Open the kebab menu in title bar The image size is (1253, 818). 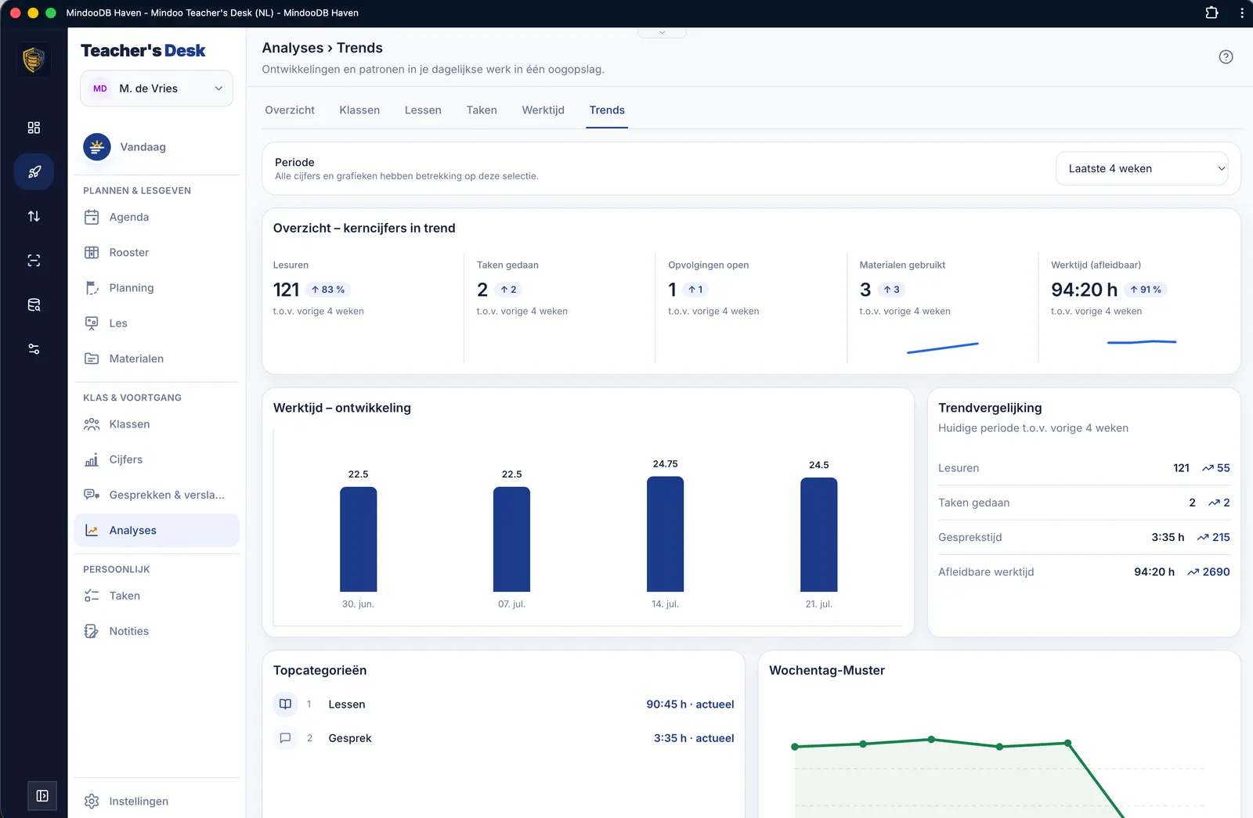coord(1242,13)
